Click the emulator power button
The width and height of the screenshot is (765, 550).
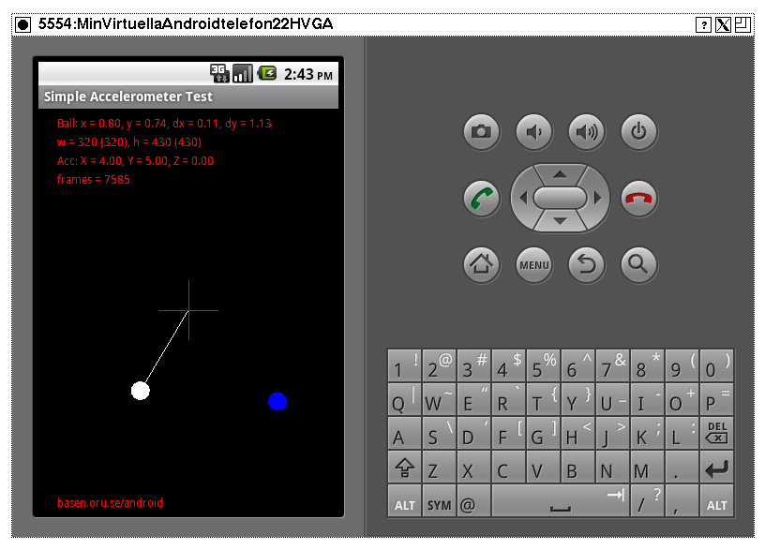coord(639,132)
